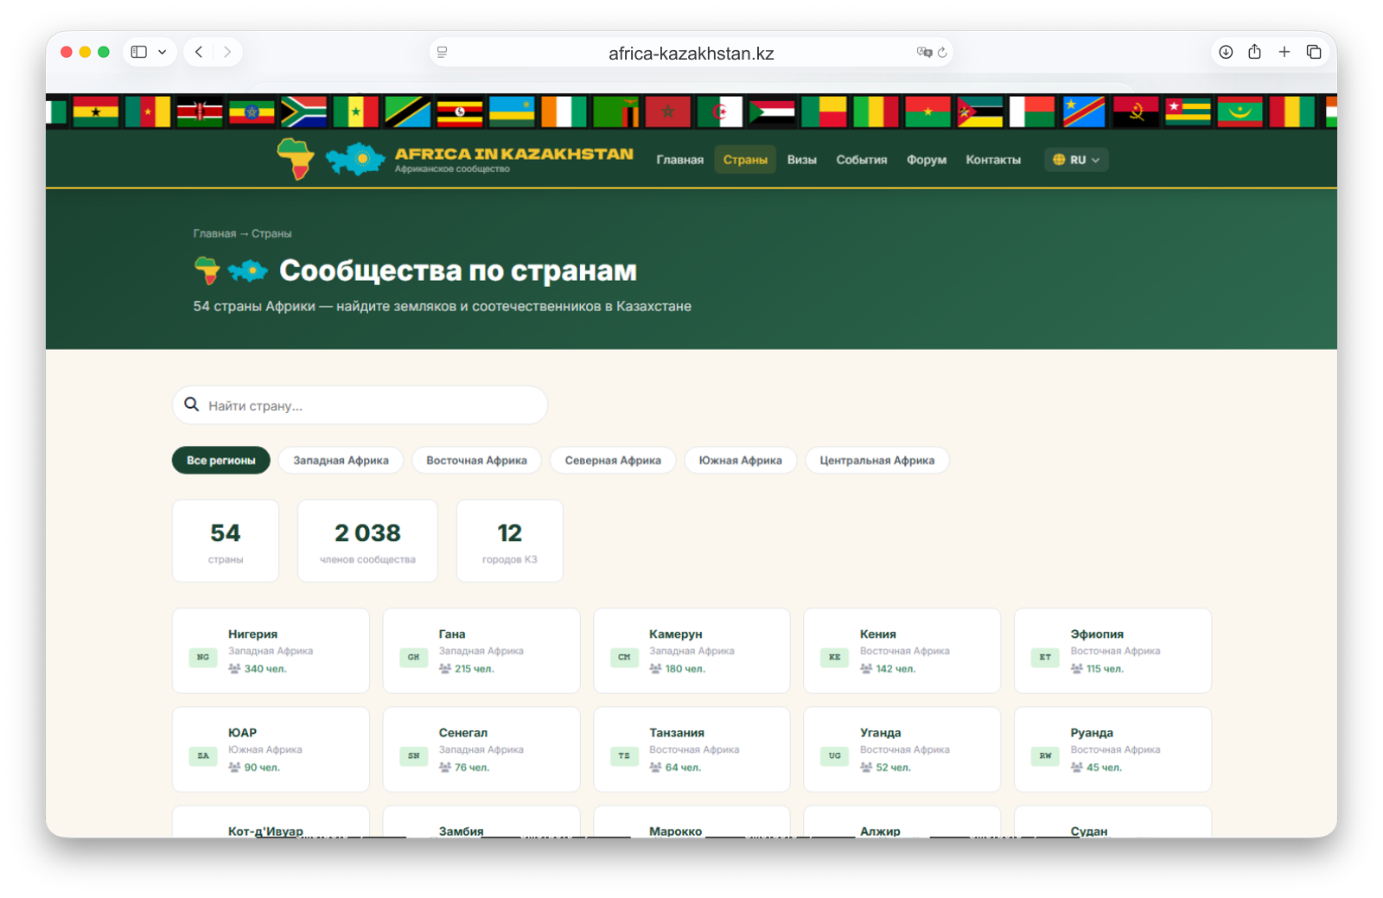Open the Форум navigation item
Viewport: 1383px width, 898px height.
pyautogui.click(x=926, y=160)
